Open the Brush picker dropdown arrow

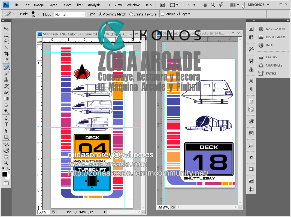(38, 14)
